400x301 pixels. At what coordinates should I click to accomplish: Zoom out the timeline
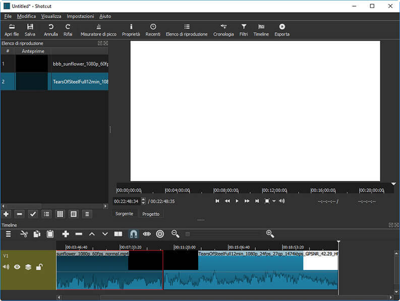click(175, 234)
